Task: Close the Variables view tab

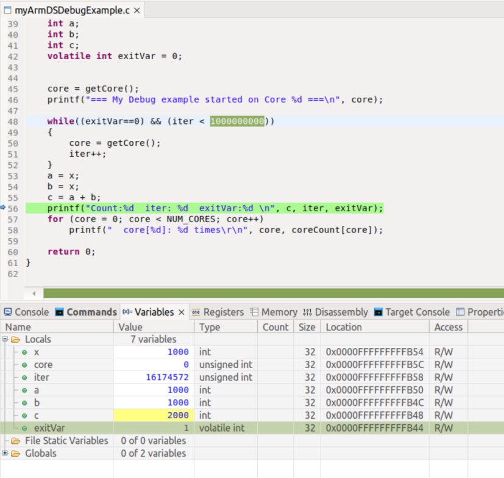Action: (x=181, y=312)
